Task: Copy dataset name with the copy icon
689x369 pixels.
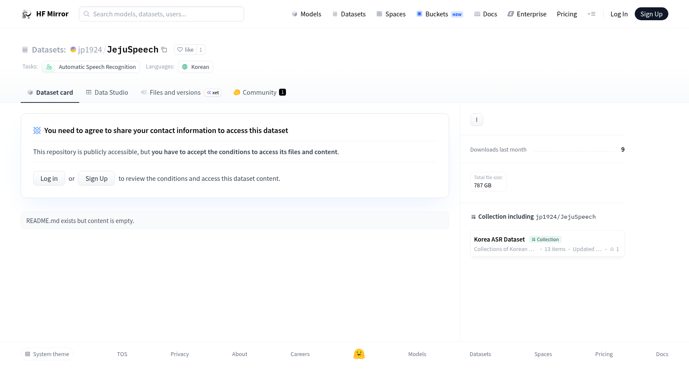Action: [164, 50]
